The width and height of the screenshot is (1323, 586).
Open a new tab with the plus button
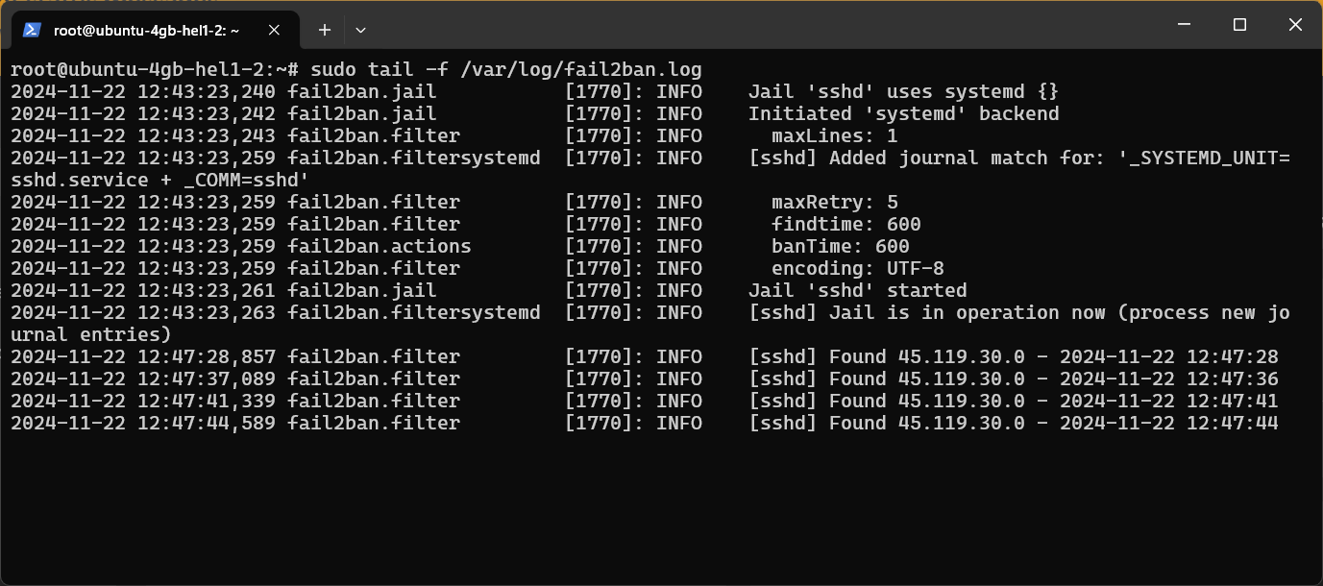click(324, 30)
